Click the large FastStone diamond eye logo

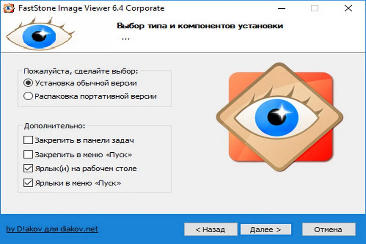click(280, 117)
